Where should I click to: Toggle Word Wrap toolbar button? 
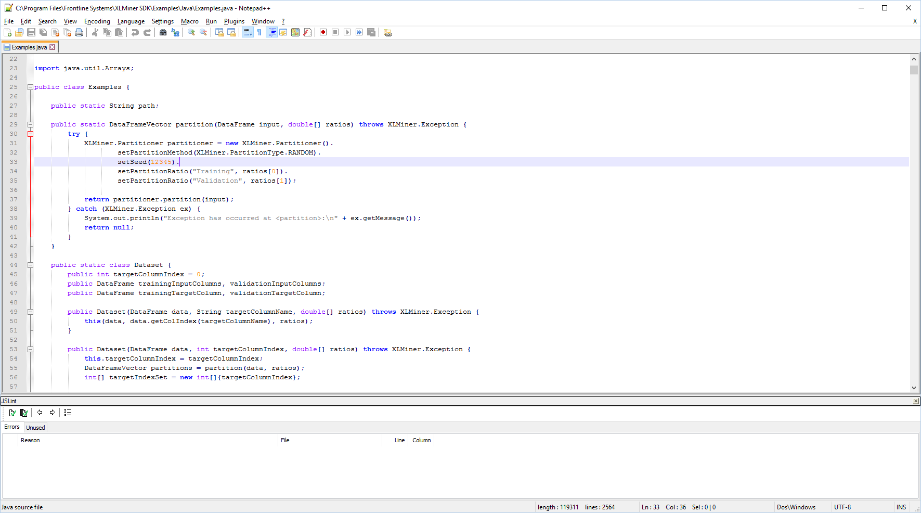tap(248, 32)
